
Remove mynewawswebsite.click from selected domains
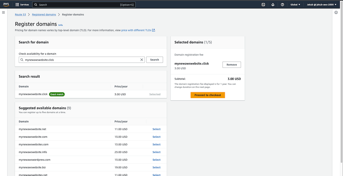tap(231, 65)
